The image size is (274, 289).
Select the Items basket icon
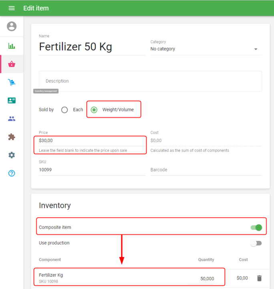click(x=12, y=64)
